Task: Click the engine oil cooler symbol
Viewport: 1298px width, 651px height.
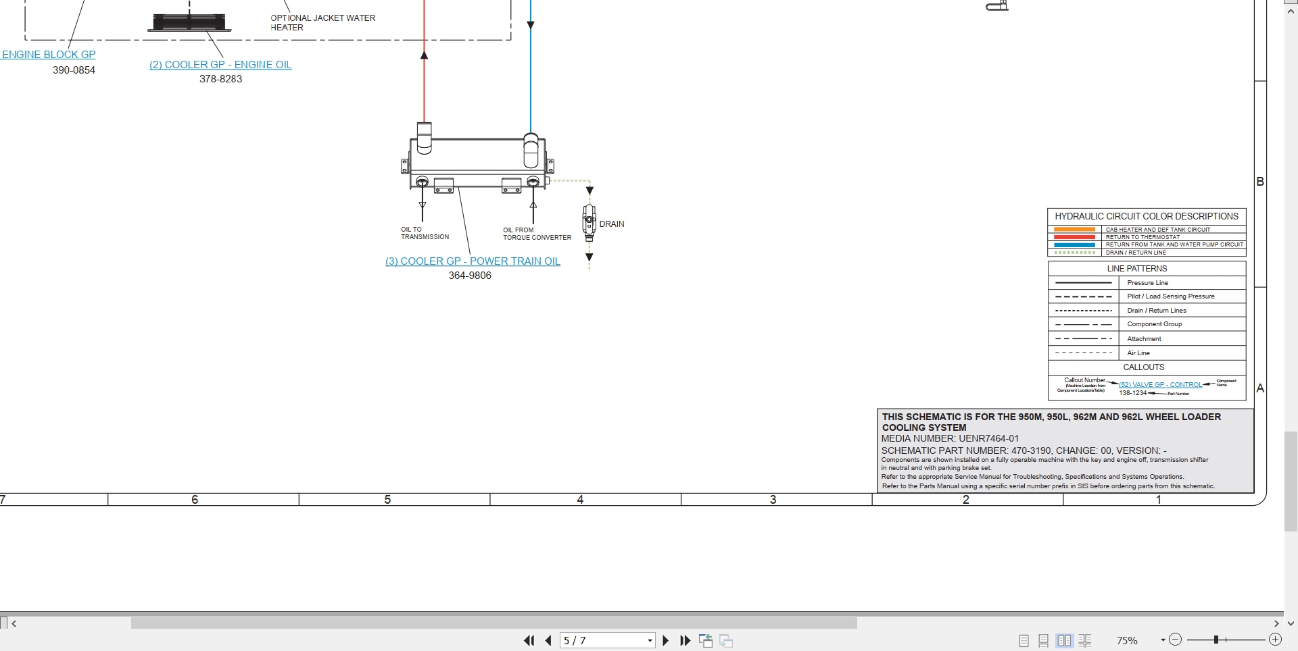Action: [x=189, y=22]
